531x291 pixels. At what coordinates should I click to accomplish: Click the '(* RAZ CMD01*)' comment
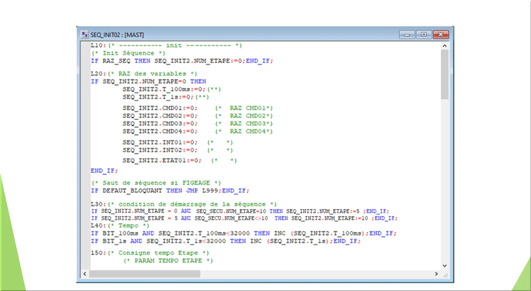coord(244,108)
